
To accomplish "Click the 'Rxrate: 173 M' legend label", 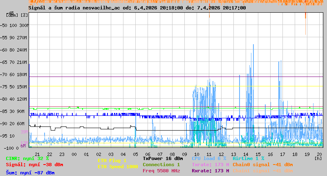I will pyautogui.click(x=211, y=171).
